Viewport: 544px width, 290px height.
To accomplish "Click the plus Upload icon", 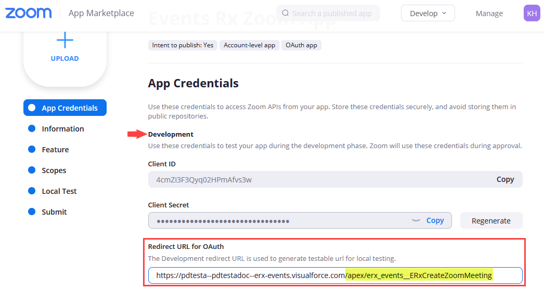I will [65, 41].
